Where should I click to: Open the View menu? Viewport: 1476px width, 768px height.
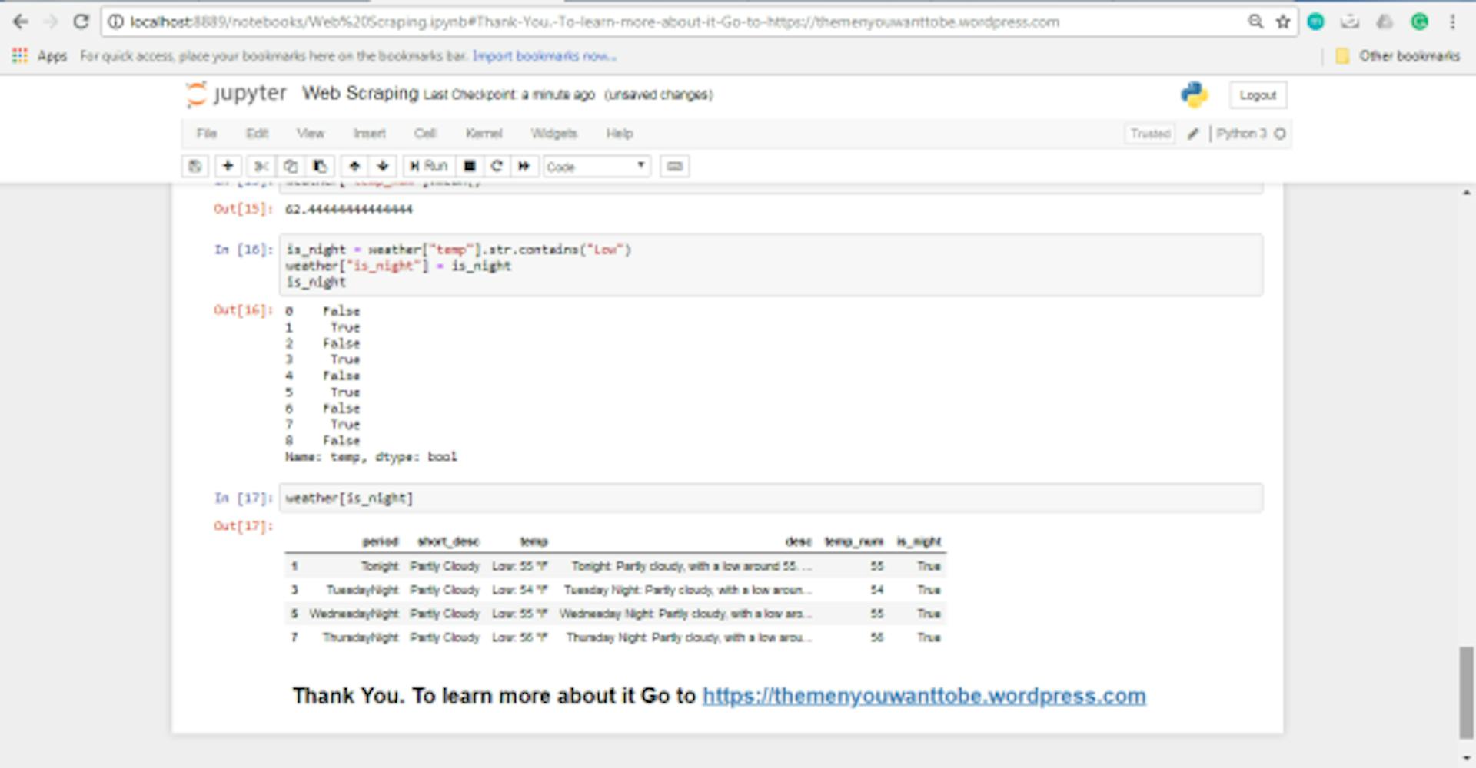click(311, 134)
